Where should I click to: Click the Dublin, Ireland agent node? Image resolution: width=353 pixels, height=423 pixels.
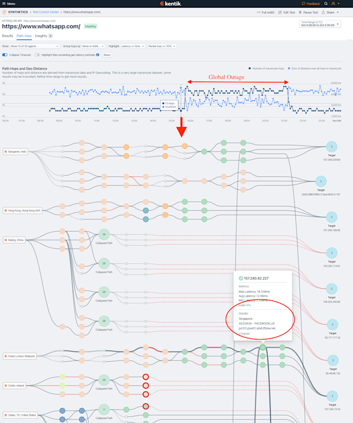(15, 386)
